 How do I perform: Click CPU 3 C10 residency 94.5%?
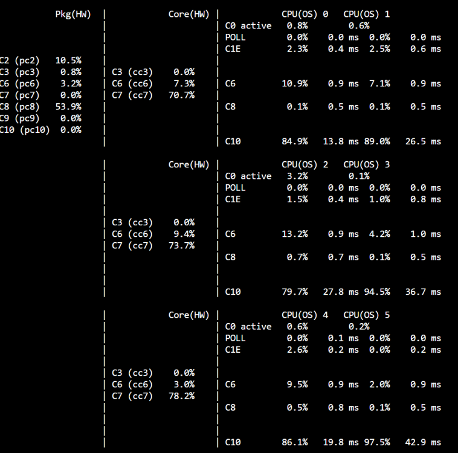click(377, 292)
